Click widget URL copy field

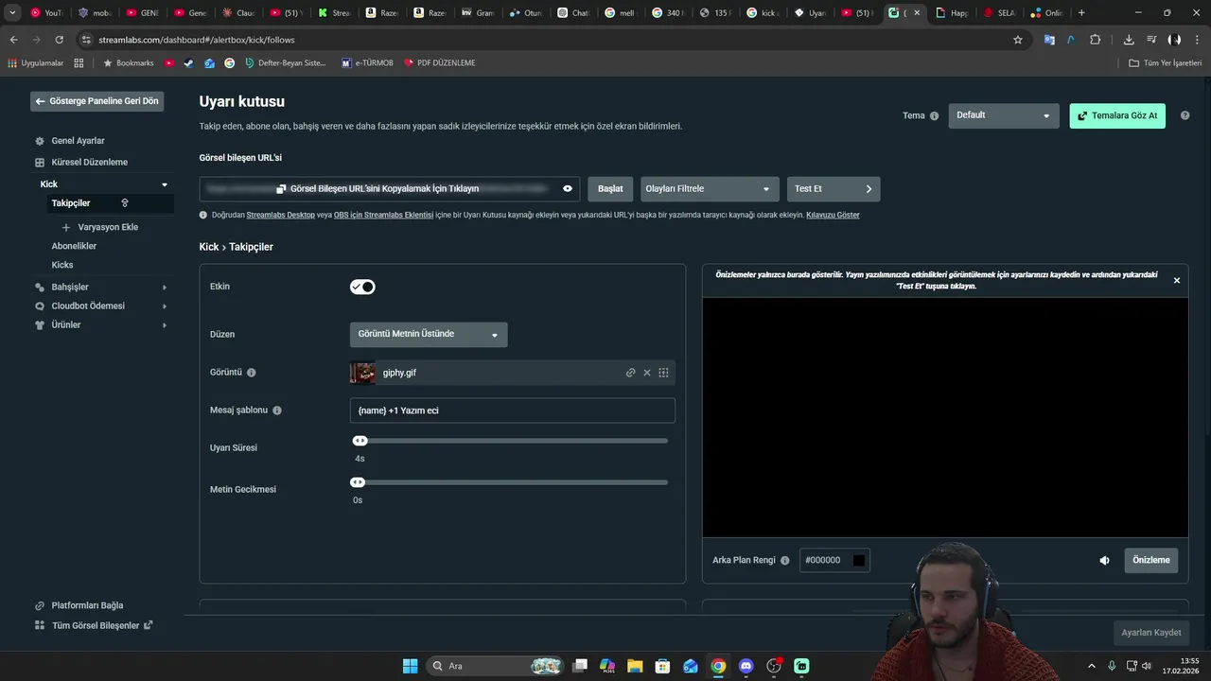(390, 188)
